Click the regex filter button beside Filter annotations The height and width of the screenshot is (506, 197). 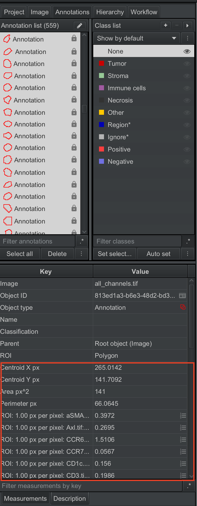[x=82, y=241]
